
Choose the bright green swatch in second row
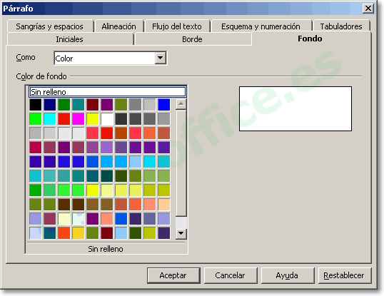pos(36,119)
